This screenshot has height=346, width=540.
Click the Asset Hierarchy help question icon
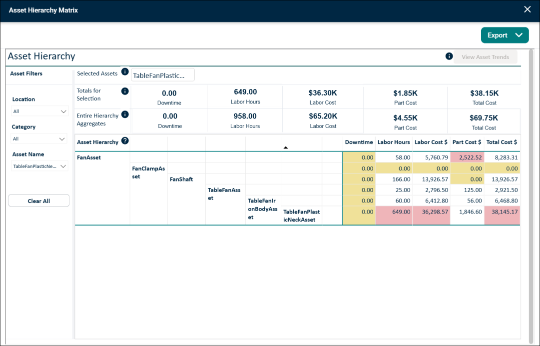tap(125, 140)
